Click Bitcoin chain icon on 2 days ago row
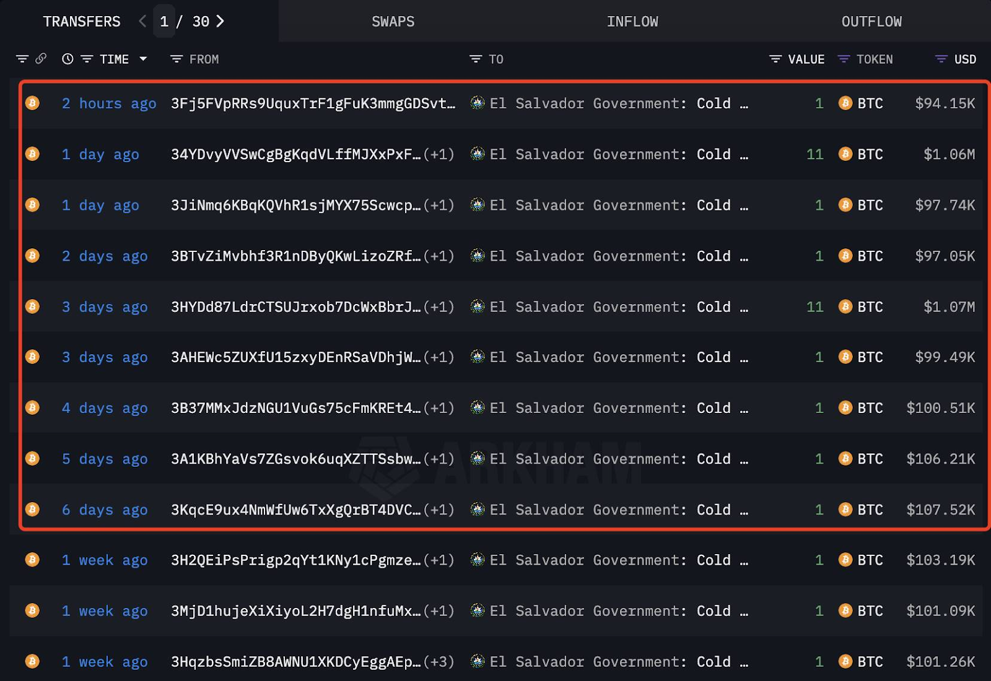The height and width of the screenshot is (681, 991). pyautogui.click(x=32, y=255)
